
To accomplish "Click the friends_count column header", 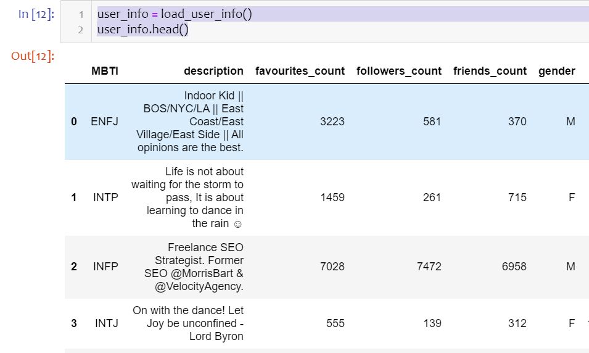I will (x=490, y=71).
